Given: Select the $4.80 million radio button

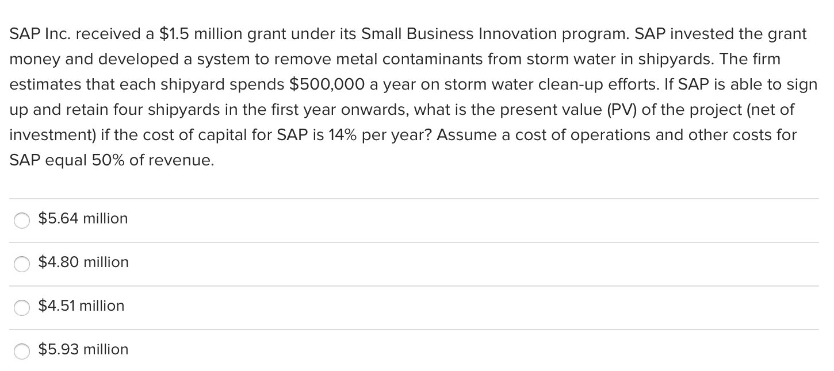Looking at the screenshot, I should [x=21, y=264].
